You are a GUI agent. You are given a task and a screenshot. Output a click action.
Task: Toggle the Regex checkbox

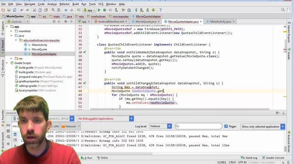(x=226, y=126)
